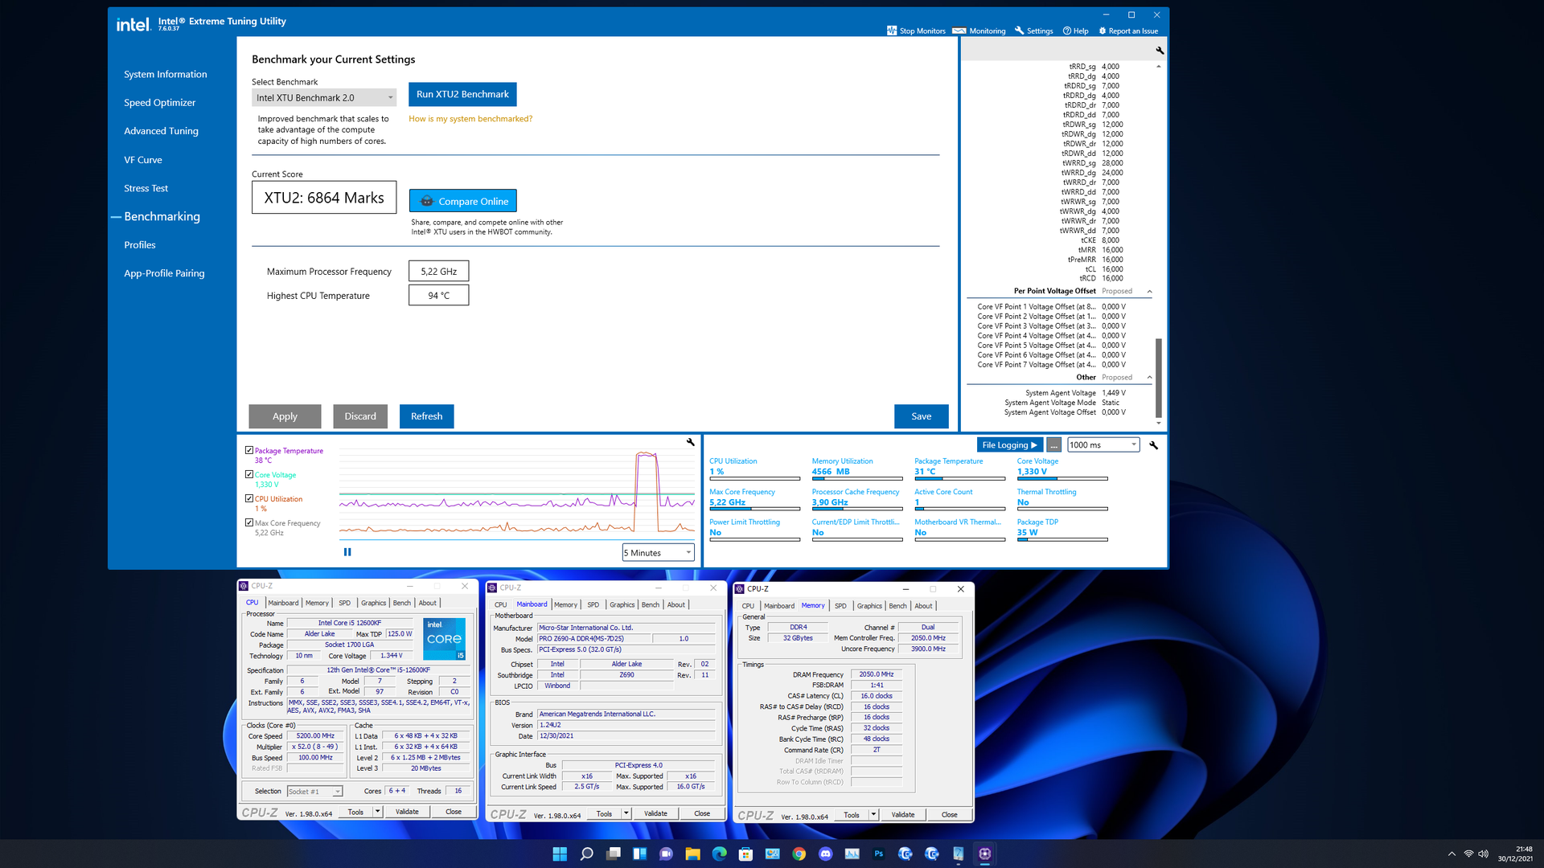Open Tools dropdown arrow in Mainboard window
The height and width of the screenshot is (868, 1544).
click(x=626, y=813)
